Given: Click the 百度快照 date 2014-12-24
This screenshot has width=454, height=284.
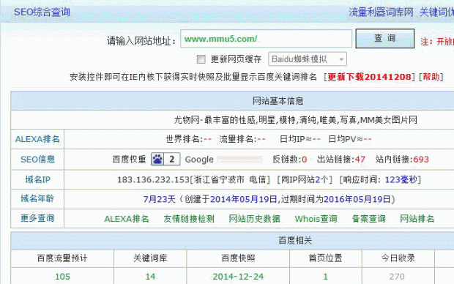Looking at the screenshot, I should click(x=238, y=277).
